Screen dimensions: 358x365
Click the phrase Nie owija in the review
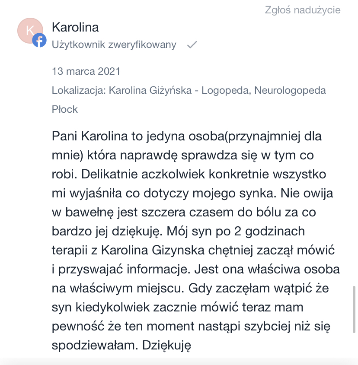tap(307, 193)
